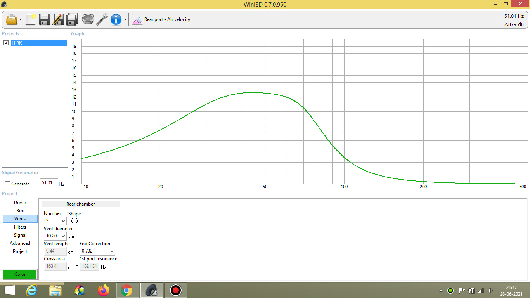Select the HIRK project entry
This screenshot has width=530, height=298.
[x=39, y=43]
